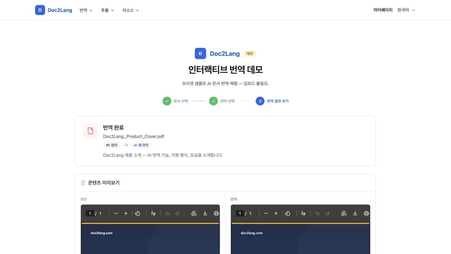
Task: Click redo in the 원본 viewer toolbar
Action: point(178,213)
